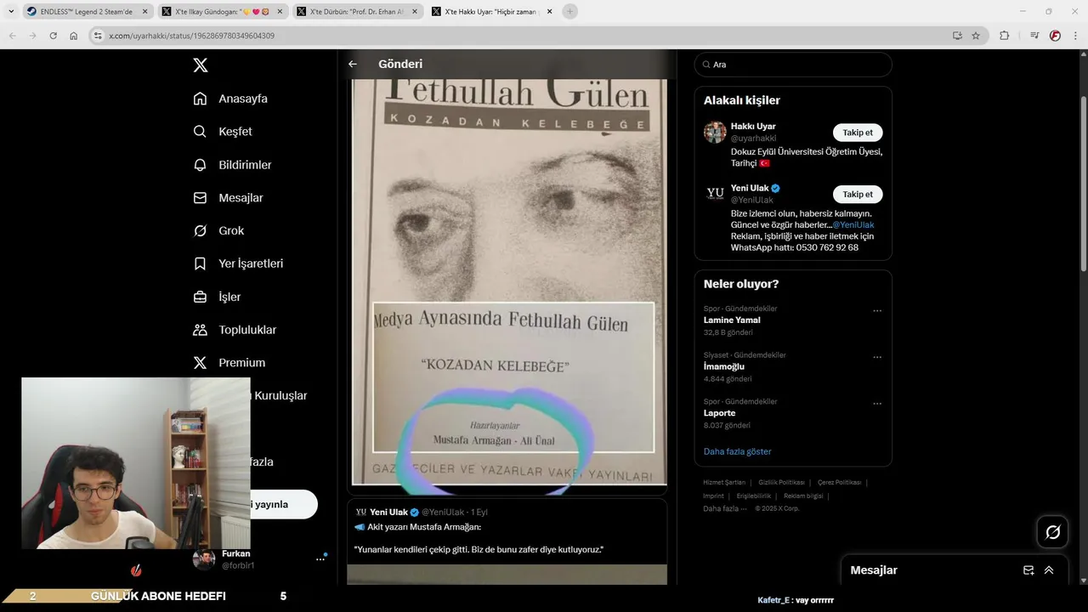Open İmamoğlu trending topic
Image resolution: width=1088 pixels, height=612 pixels.
pos(724,366)
